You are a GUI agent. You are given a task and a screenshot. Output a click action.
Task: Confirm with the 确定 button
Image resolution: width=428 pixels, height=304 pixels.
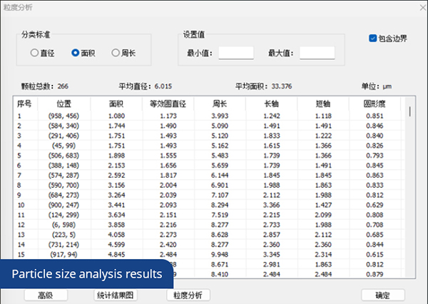383,295
